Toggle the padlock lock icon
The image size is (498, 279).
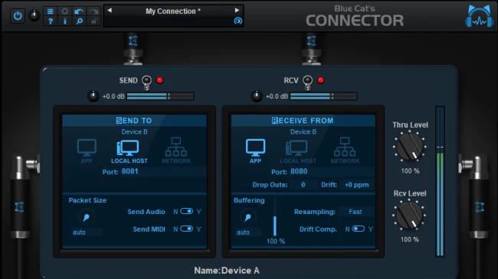point(93,21)
